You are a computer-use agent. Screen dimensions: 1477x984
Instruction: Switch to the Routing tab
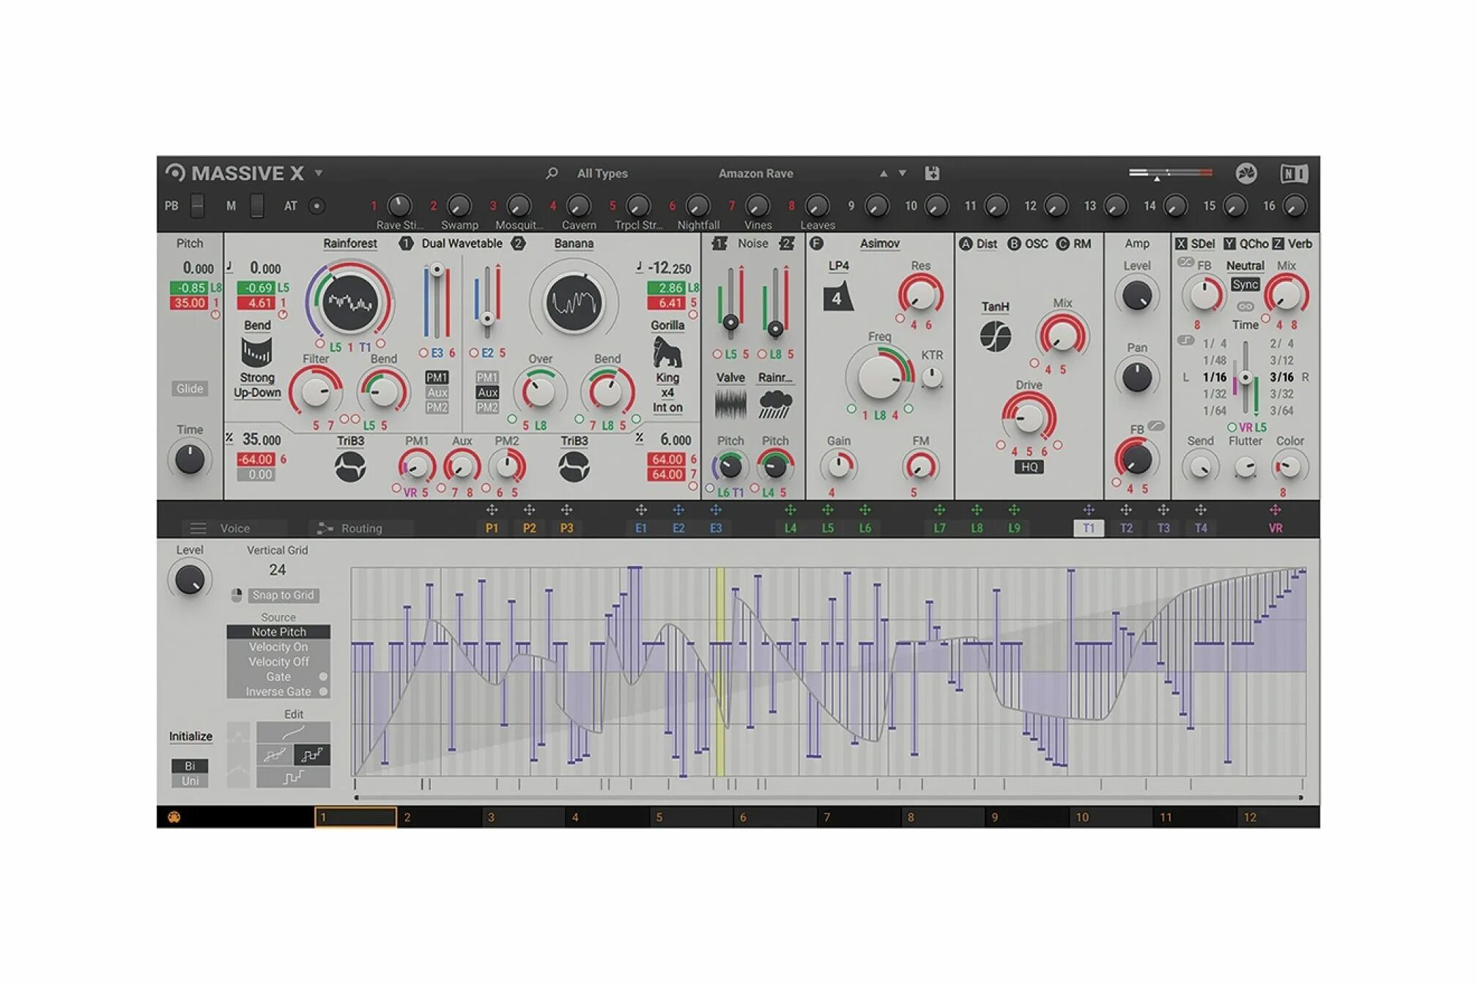click(360, 529)
